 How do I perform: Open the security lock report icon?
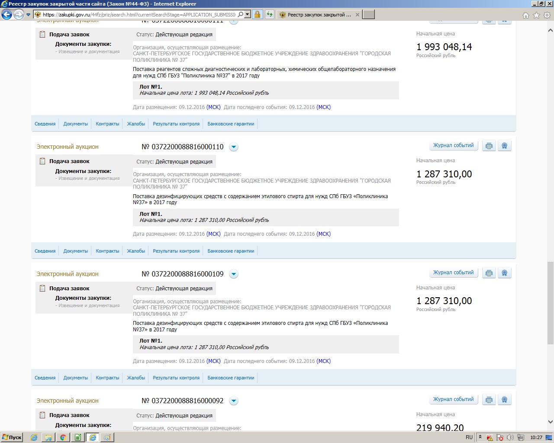click(257, 15)
